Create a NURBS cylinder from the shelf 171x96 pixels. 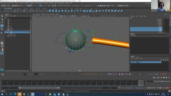(x=56, y=11)
